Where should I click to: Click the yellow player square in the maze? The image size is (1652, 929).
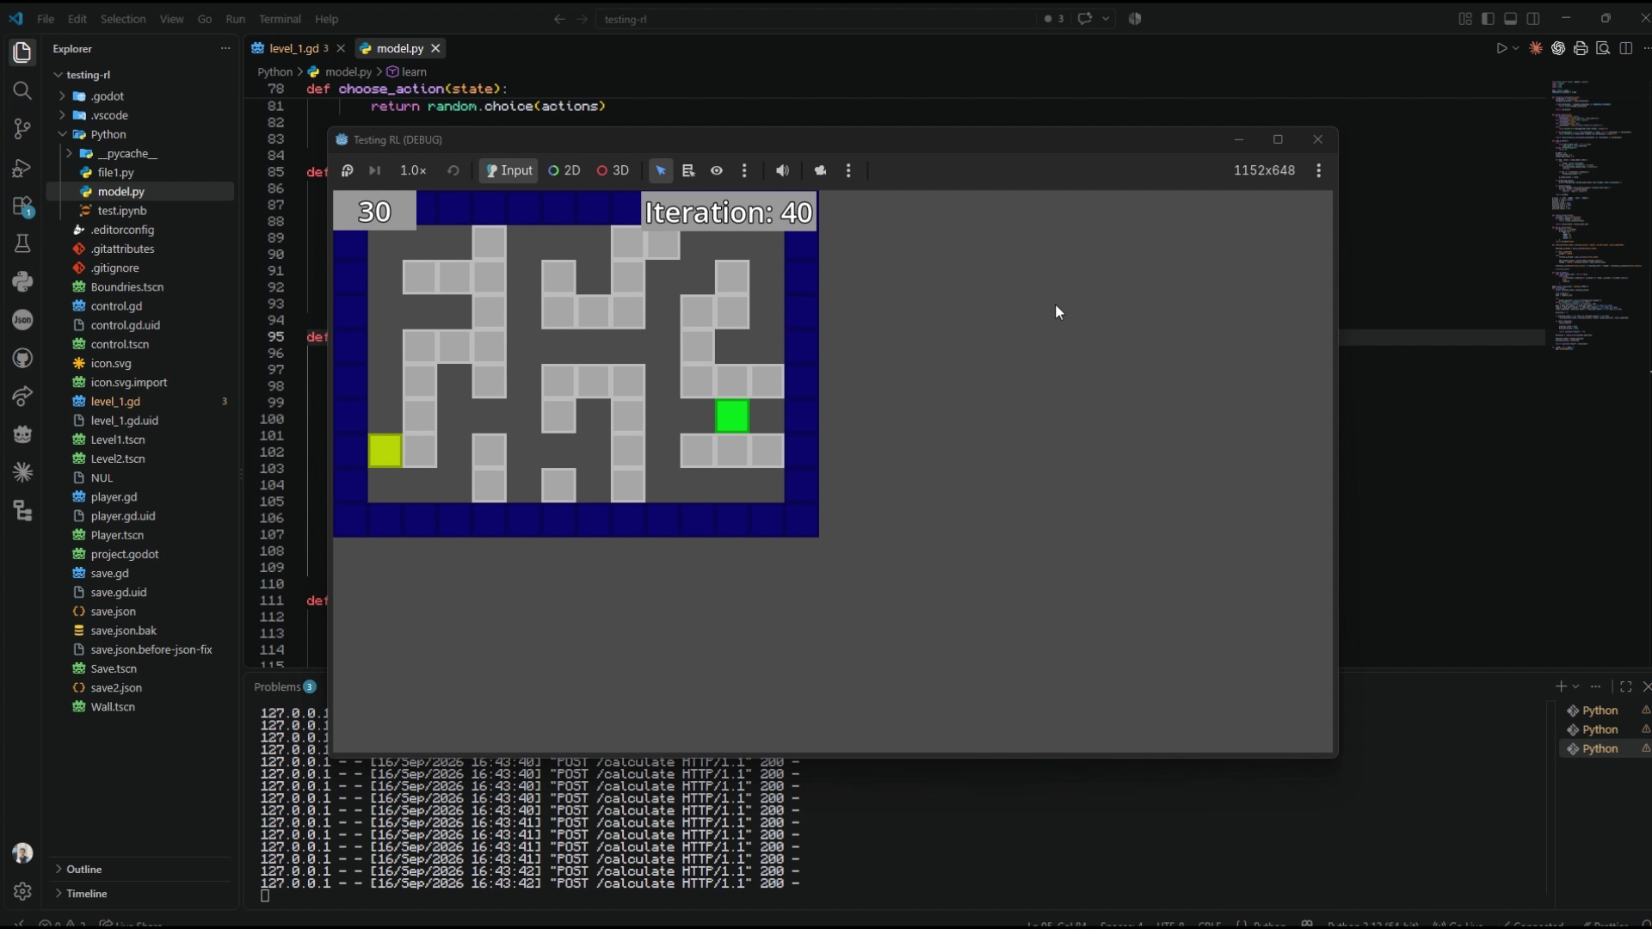coord(385,451)
